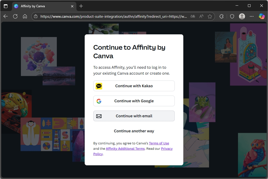This screenshot has height=179, width=268.
Task: Open the Affinity Additional Terms link
Action: [x=125, y=148]
